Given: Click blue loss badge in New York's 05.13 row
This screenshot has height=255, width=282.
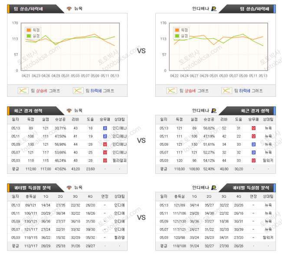Looking at the screenshot, I should pyautogui.click(x=105, y=128).
